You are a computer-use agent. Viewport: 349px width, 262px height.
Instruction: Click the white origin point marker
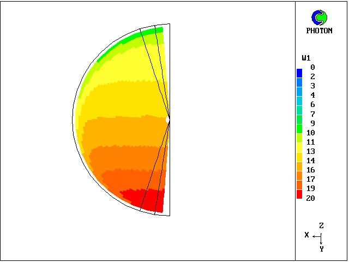[x=168, y=118]
